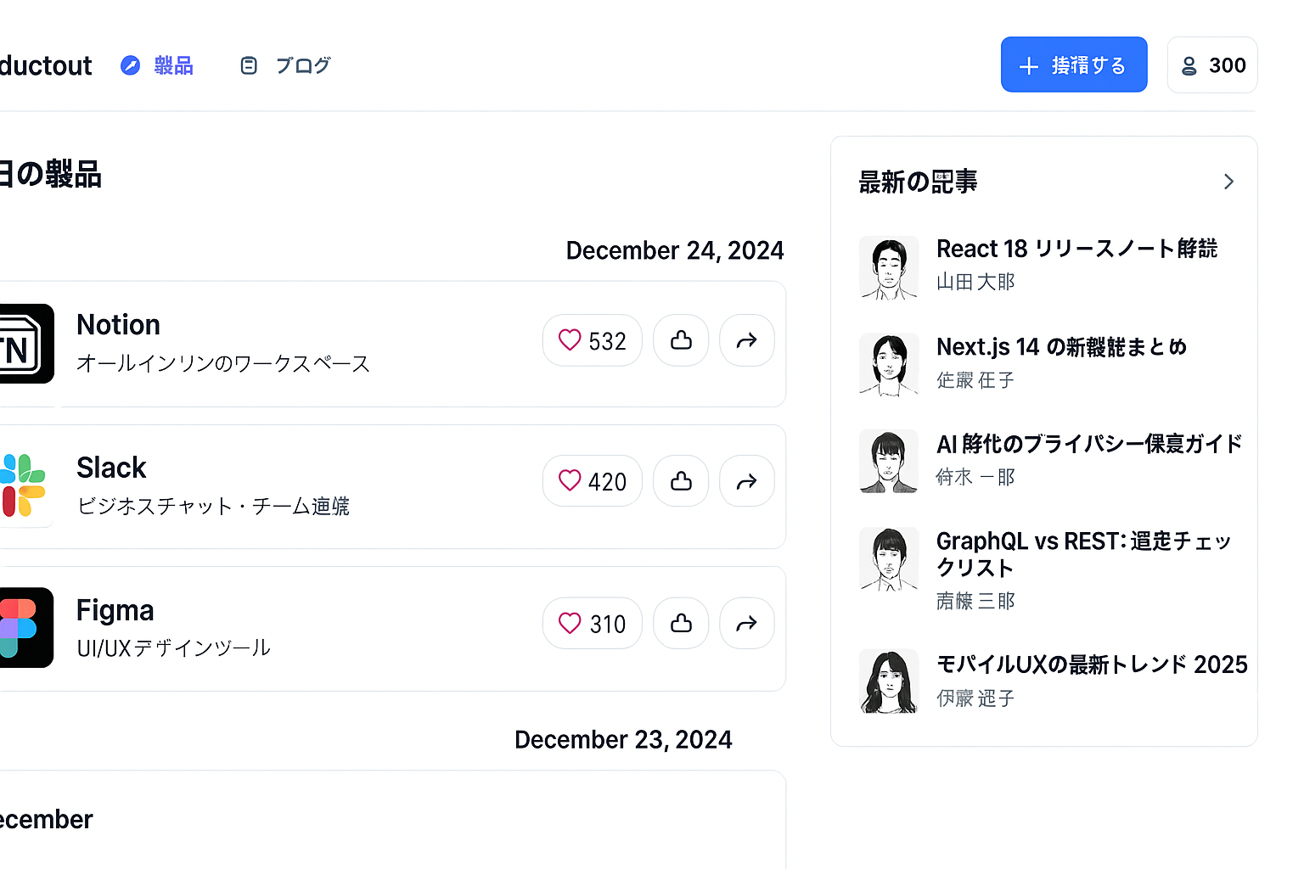The image size is (1304, 869).
Task: Open the user profile button showing 300
Action: 1211,65
